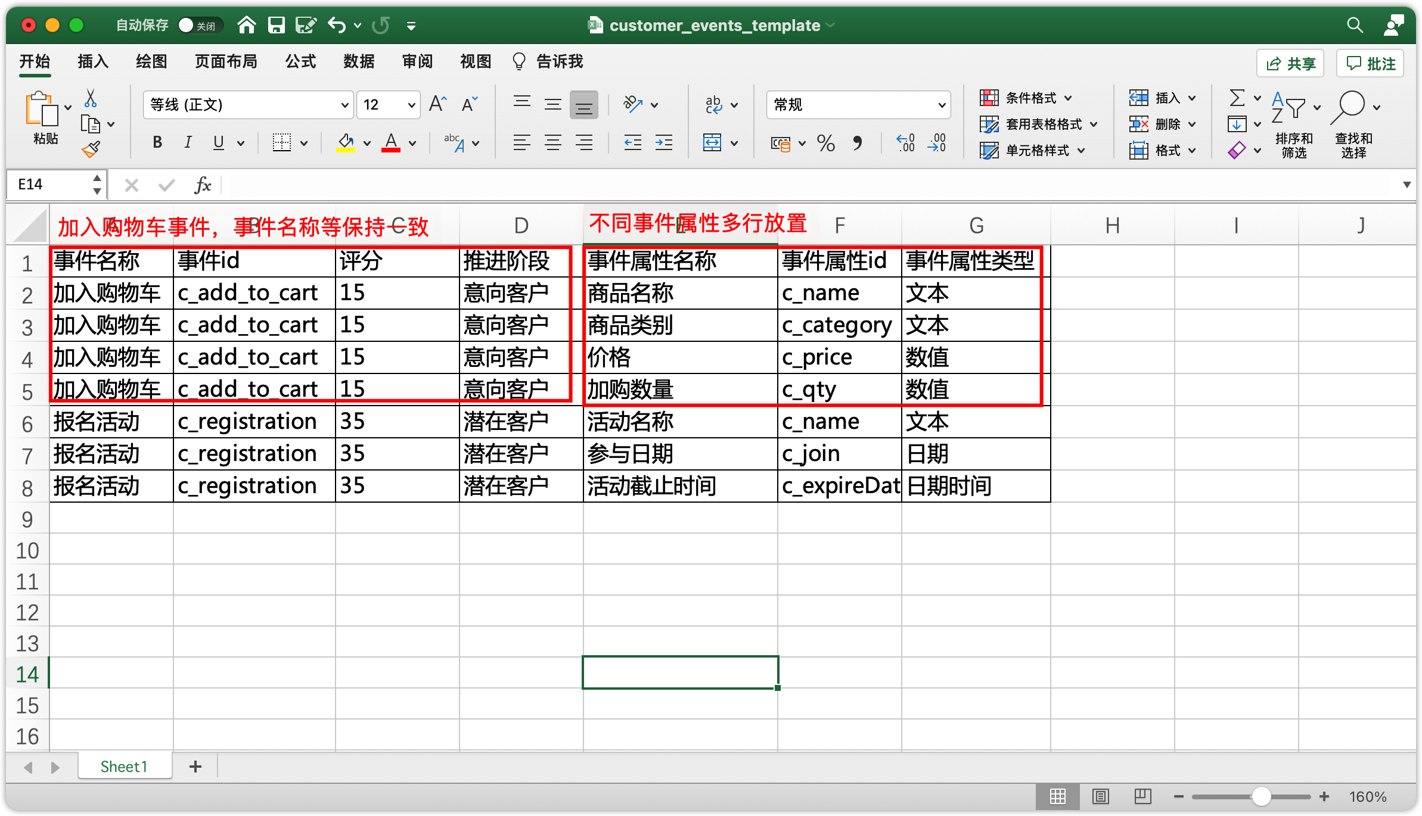The width and height of the screenshot is (1422, 816).
Task: Toggle Align Bottom
Action: [x=584, y=105]
